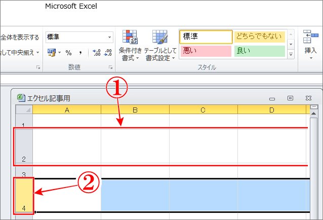The height and width of the screenshot is (220, 323).
Task: Expand the cell styles gallery (more)
Action: click(x=291, y=54)
